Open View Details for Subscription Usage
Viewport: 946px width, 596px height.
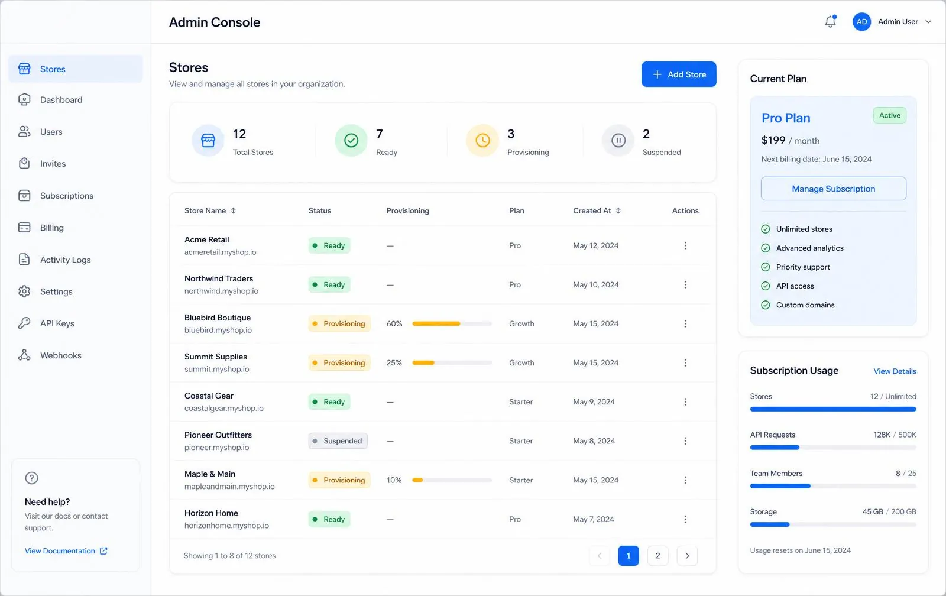point(895,371)
